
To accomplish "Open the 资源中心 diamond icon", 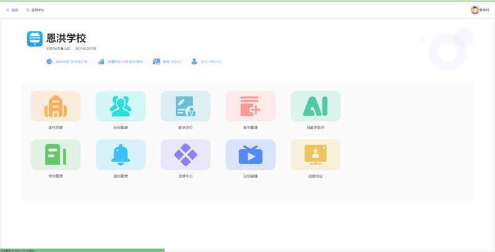I will [x=186, y=155].
